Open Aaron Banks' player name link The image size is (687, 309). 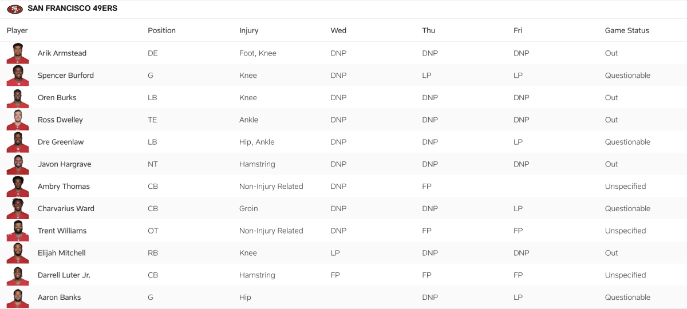(x=59, y=298)
